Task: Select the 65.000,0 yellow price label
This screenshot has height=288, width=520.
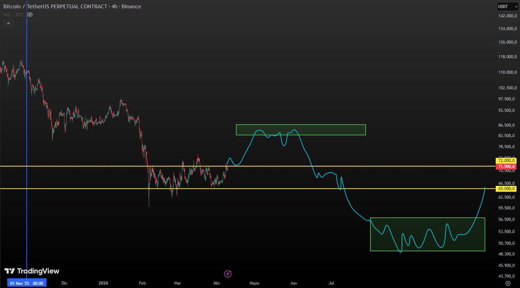Action: pyautogui.click(x=506, y=189)
